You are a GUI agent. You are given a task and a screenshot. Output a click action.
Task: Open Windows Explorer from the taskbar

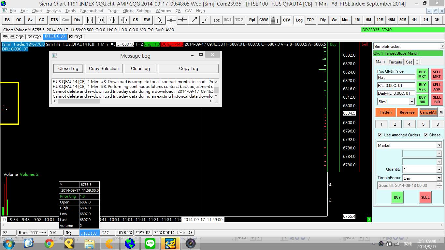tap(90, 243)
